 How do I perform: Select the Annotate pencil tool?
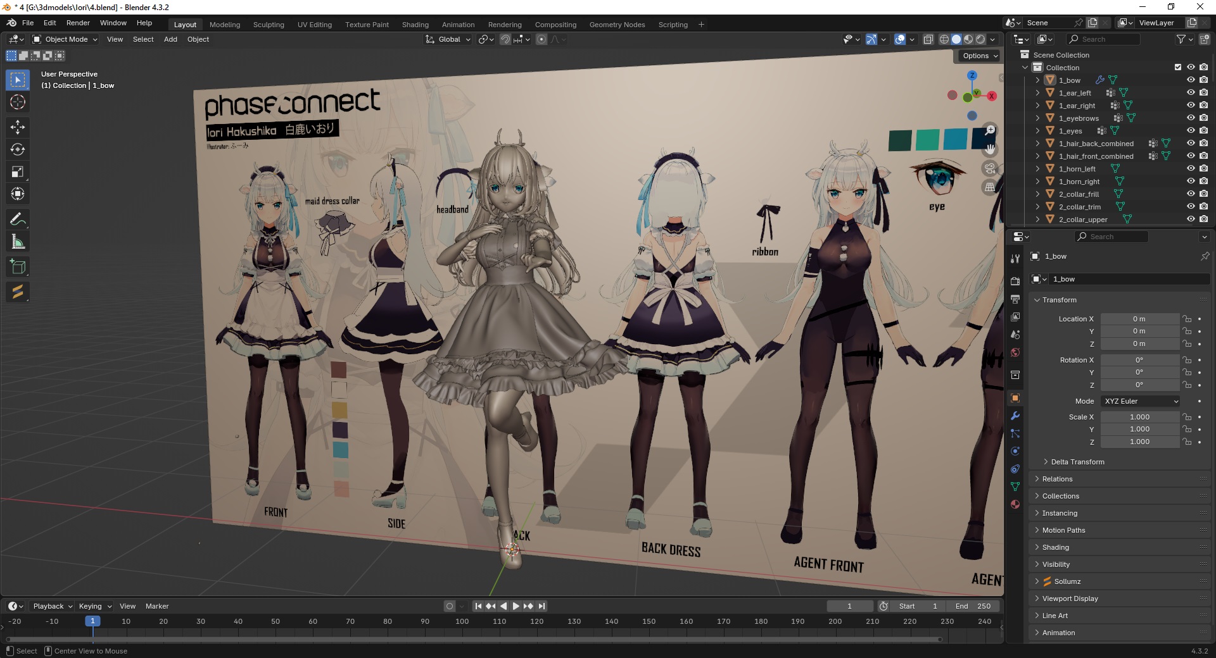(18, 220)
